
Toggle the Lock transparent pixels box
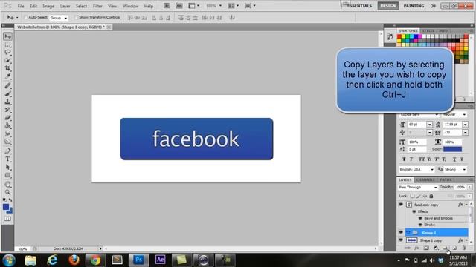coord(412,196)
